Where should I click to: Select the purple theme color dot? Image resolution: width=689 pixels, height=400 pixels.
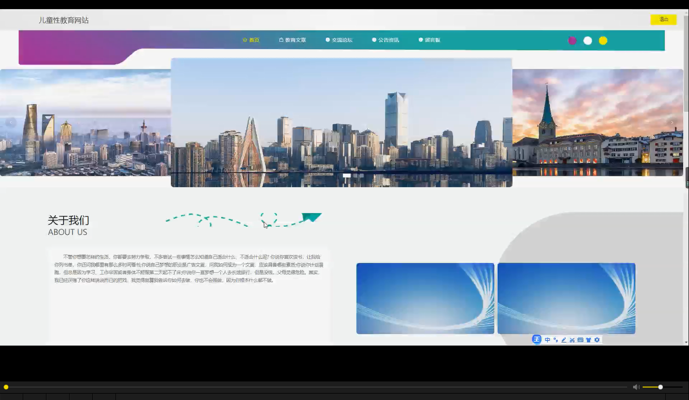pos(572,40)
